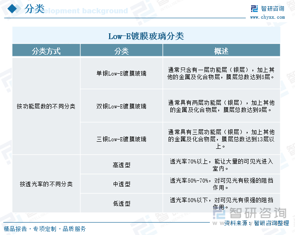Click the 分类方式 column header
295x235 pixels.
[x=46, y=51]
